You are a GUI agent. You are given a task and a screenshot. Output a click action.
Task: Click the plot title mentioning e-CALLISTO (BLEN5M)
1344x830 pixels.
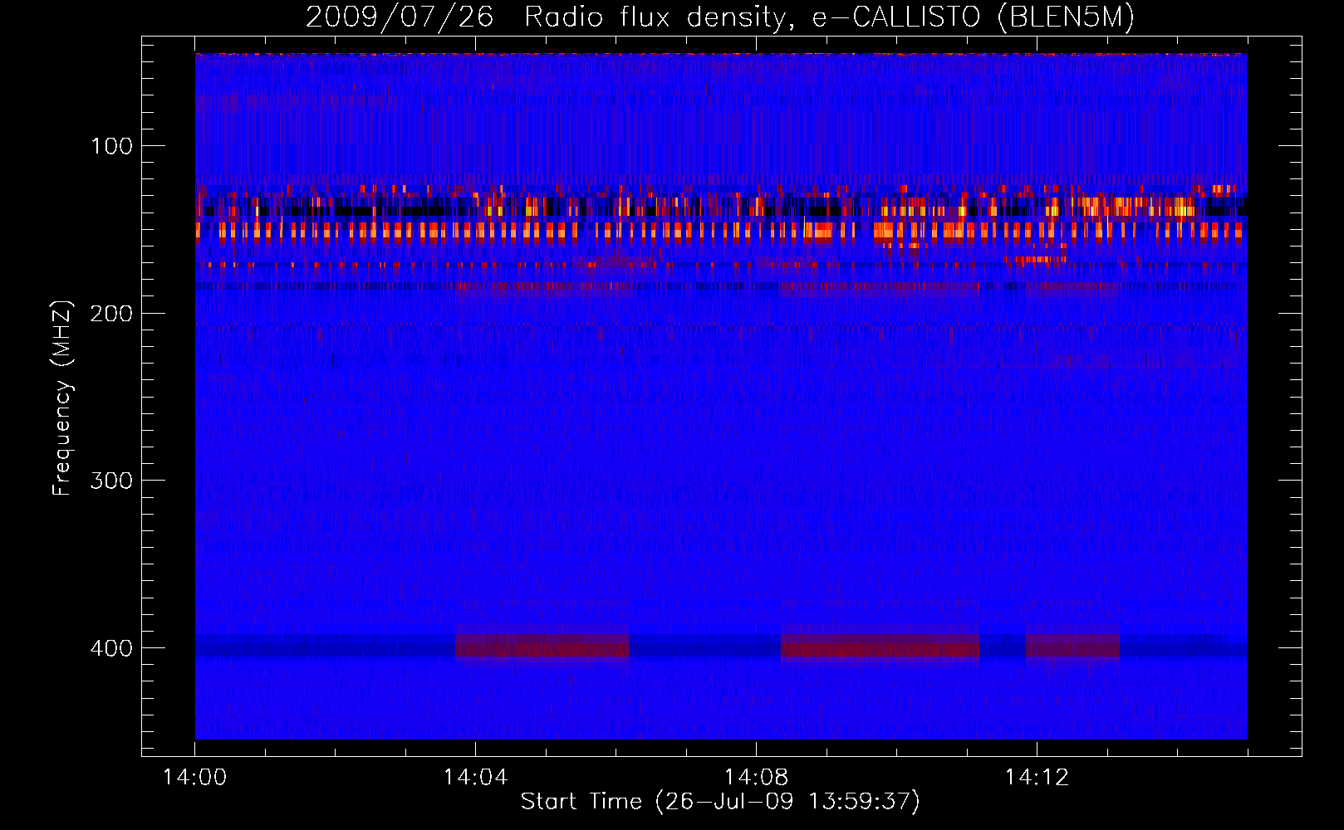click(720, 17)
